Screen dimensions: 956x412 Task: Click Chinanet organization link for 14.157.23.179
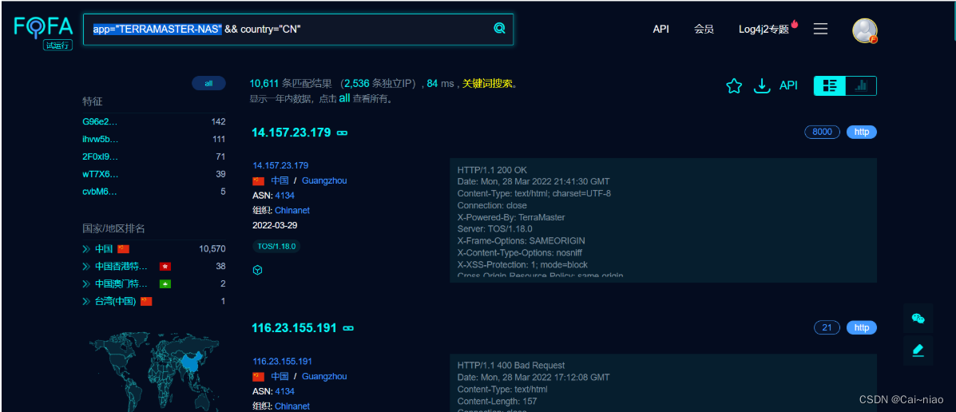coord(292,210)
